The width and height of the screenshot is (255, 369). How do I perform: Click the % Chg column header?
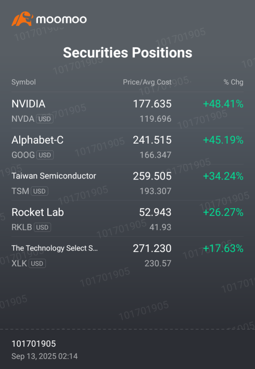click(233, 82)
